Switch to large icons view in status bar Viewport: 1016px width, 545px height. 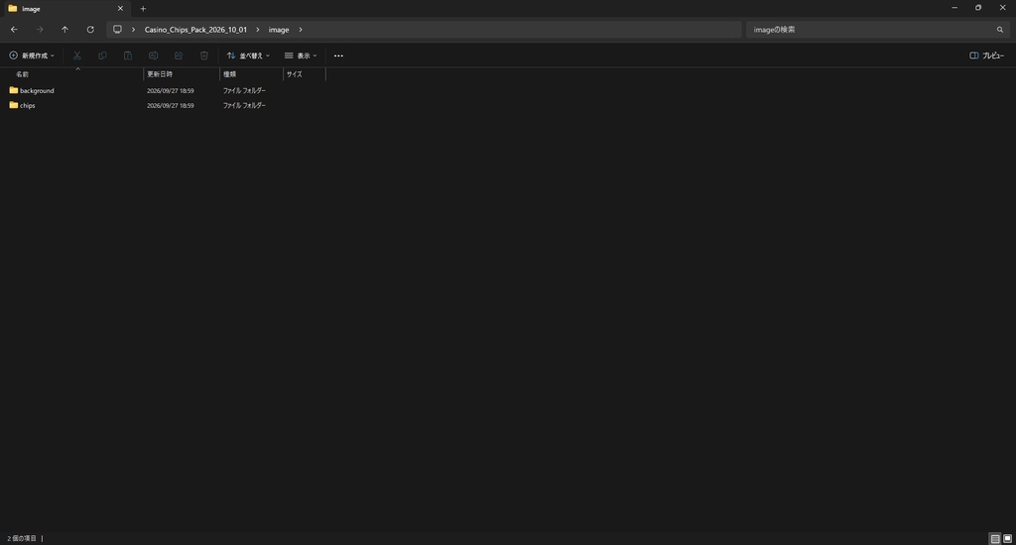(x=1008, y=538)
